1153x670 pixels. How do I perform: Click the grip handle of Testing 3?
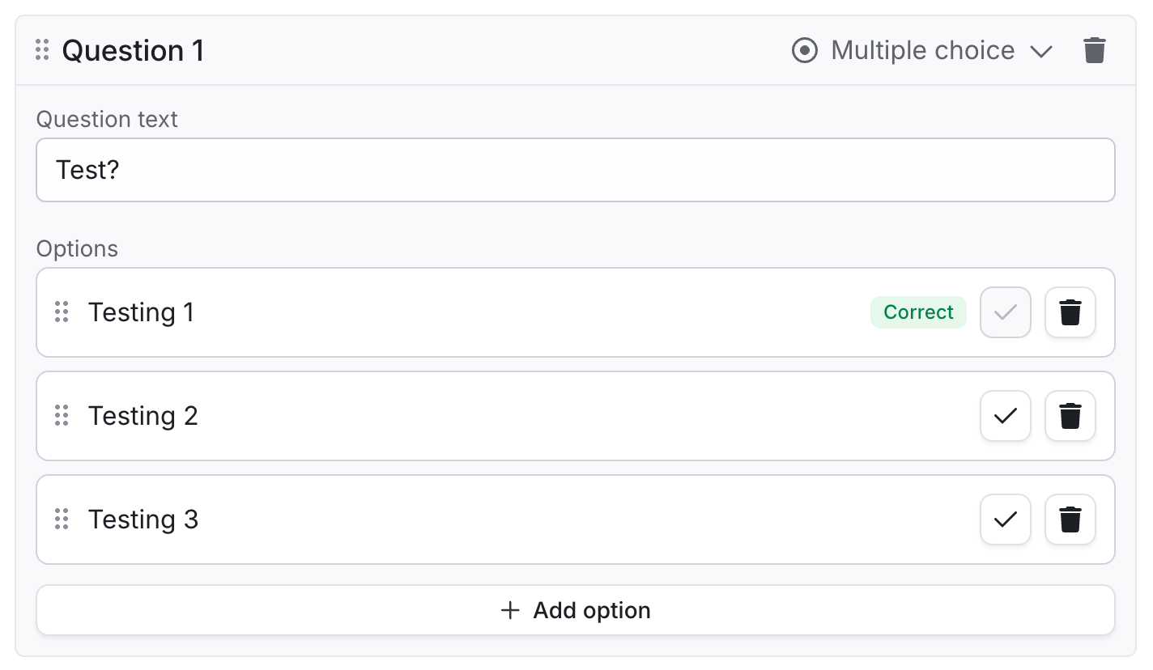tap(62, 519)
